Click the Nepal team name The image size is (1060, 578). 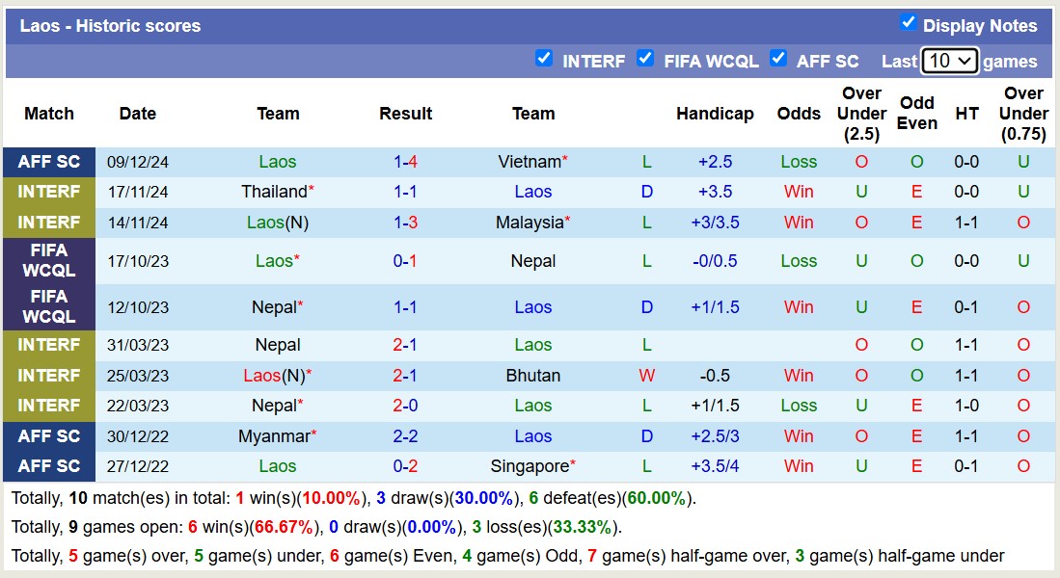(533, 260)
